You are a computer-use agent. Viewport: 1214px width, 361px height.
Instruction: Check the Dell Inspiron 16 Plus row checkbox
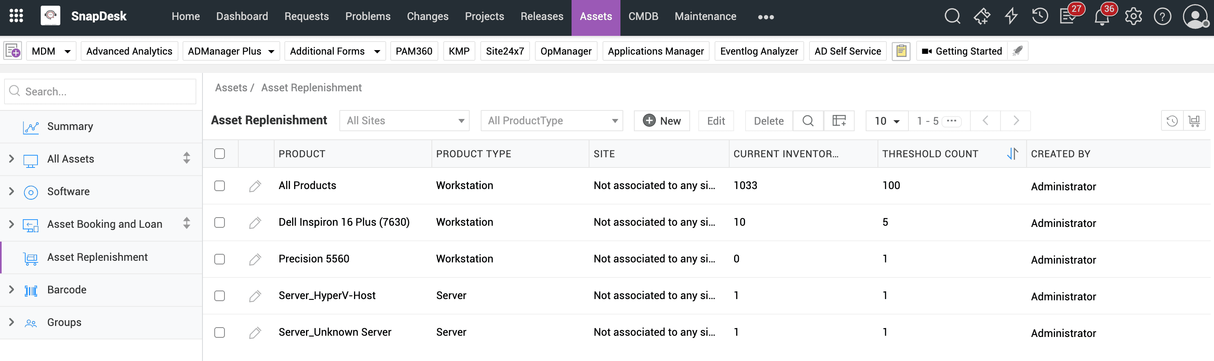point(220,222)
